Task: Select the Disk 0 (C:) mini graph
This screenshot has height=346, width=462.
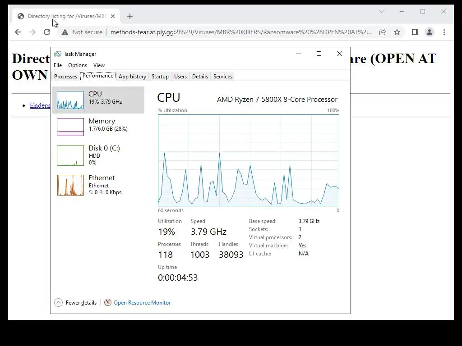Action: [x=70, y=155]
